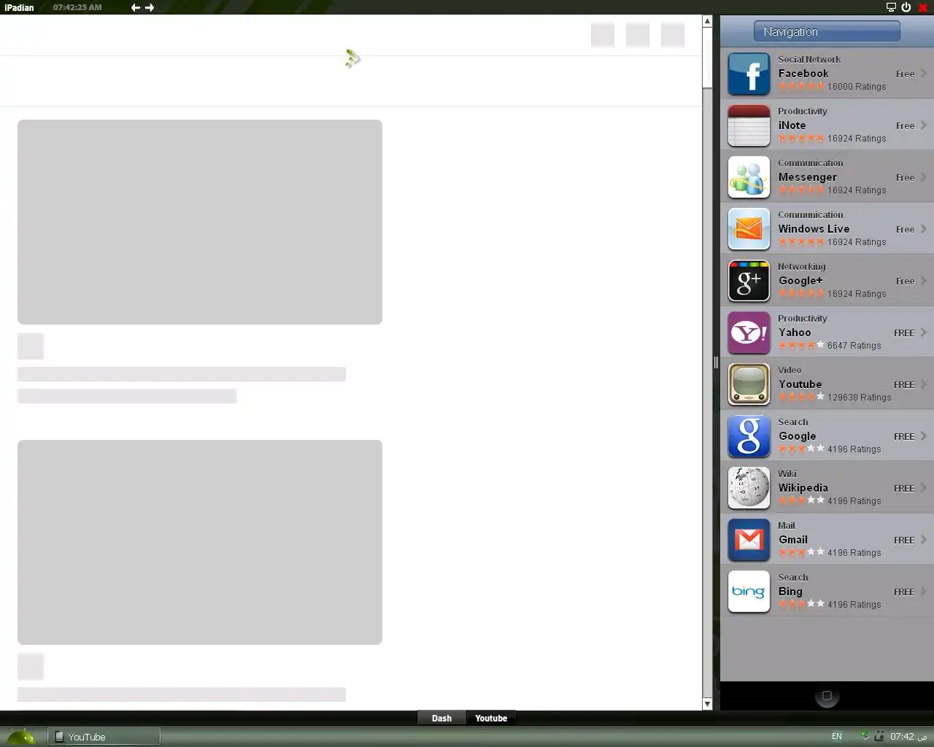Click Free price for Facebook
Viewport: 934px width, 747px height.
tap(905, 74)
